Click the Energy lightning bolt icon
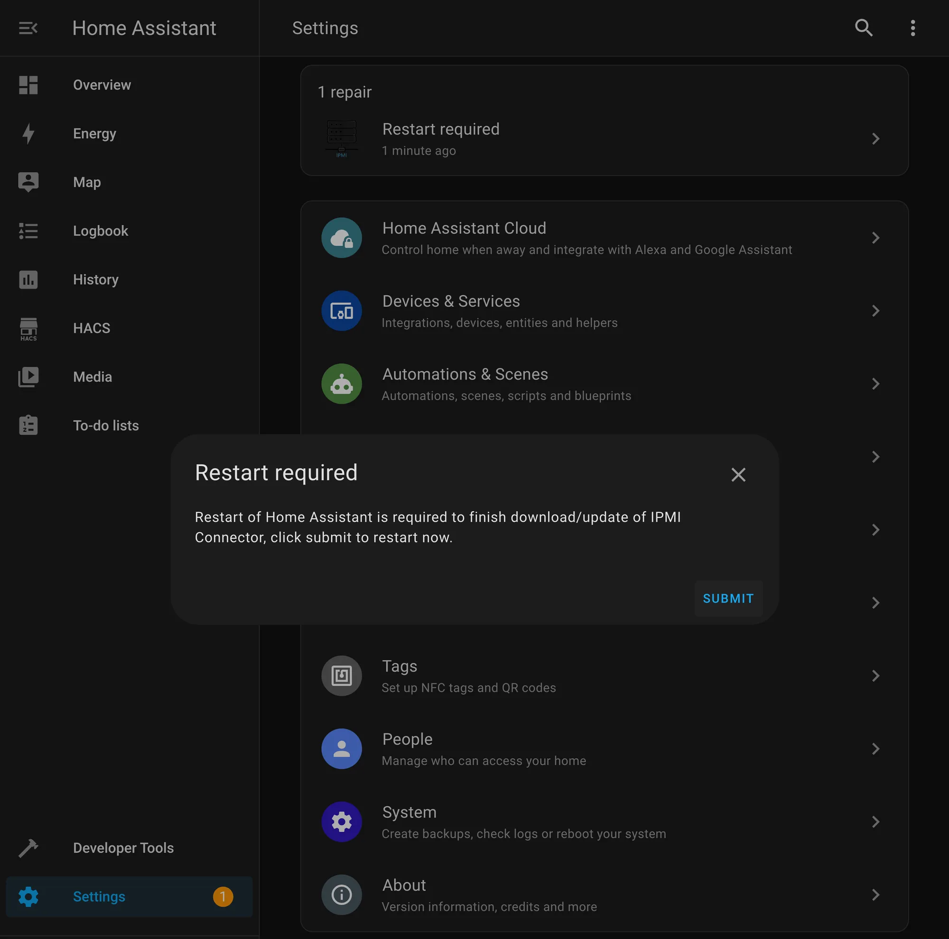 [x=28, y=134]
